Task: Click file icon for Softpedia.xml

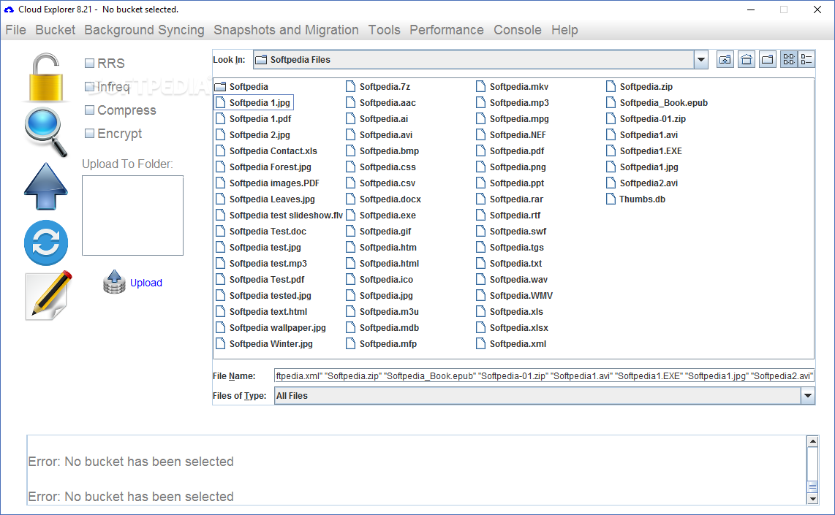Action: pos(480,344)
